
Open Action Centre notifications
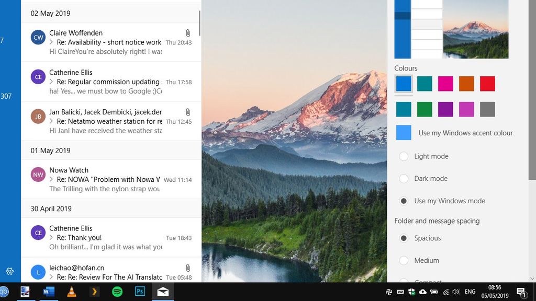520,293
